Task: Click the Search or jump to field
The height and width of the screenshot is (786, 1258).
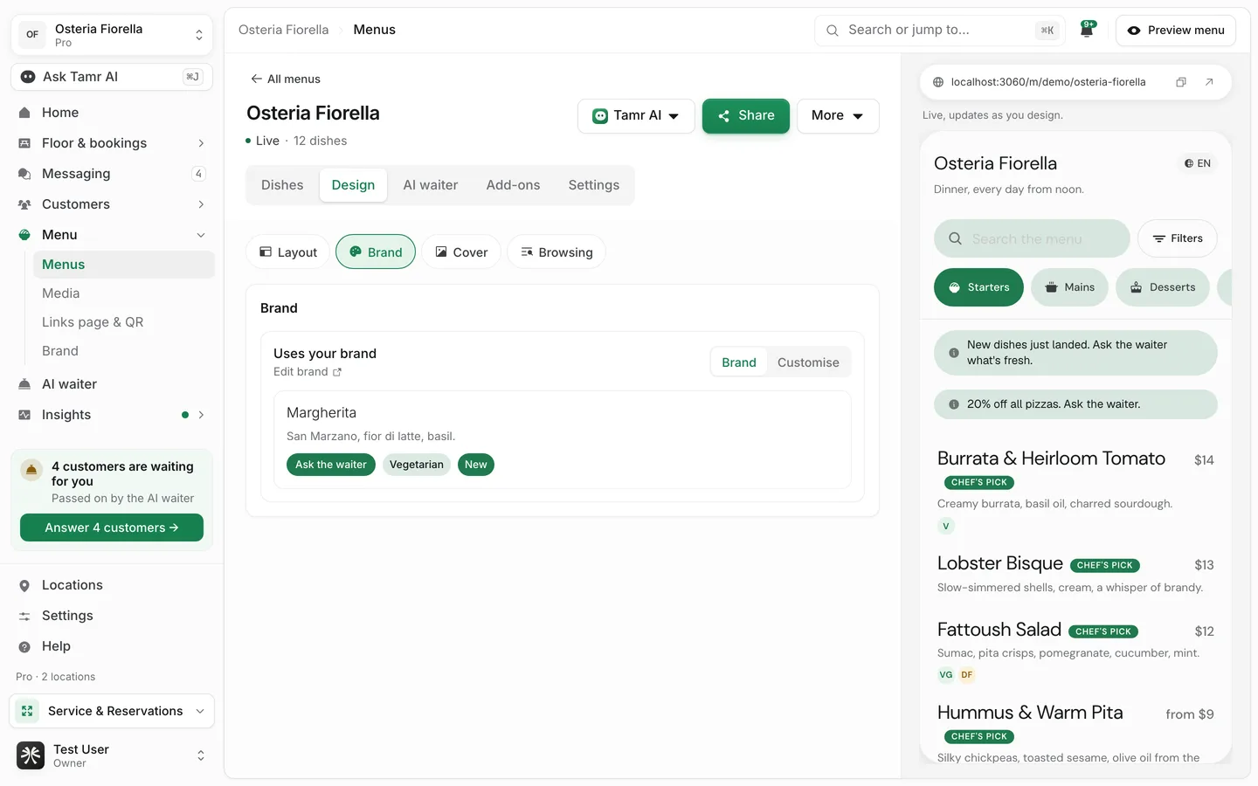Action: 940,30
